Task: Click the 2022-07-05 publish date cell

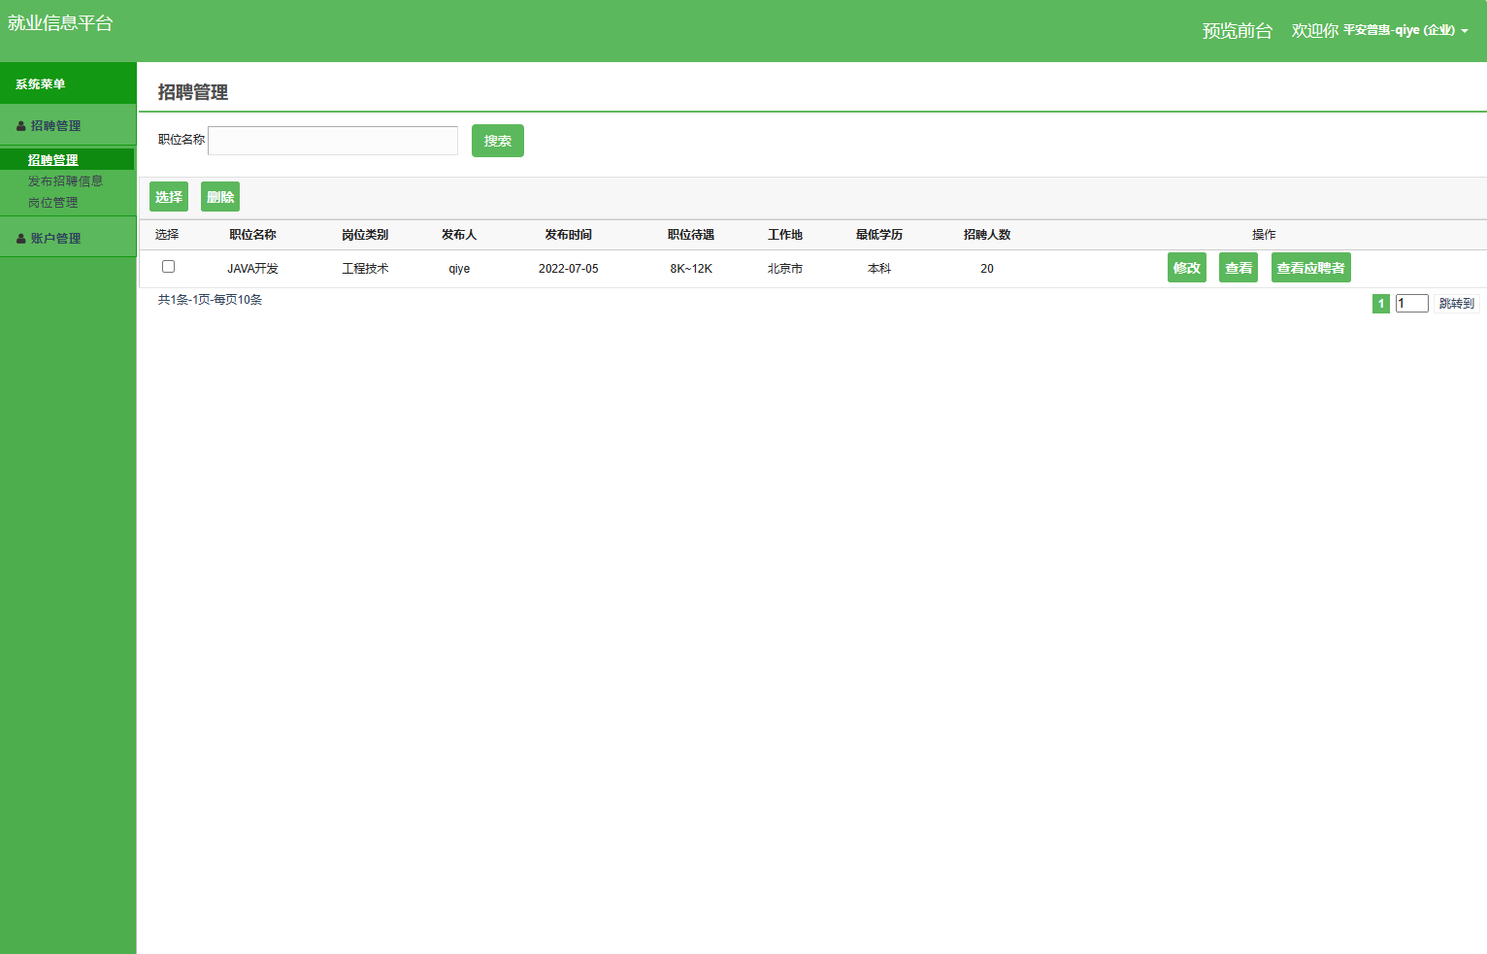Action: pyautogui.click(x=569, y=269)
